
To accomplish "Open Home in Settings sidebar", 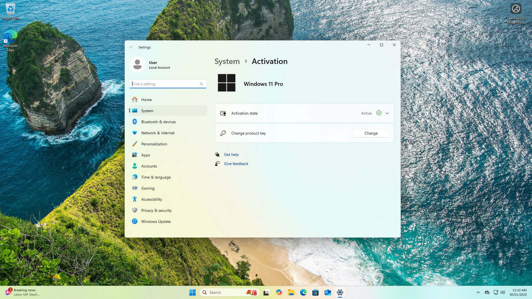I will tap(168, 100).
